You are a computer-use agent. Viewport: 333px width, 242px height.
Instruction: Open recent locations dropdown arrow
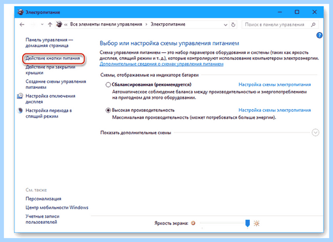(42, 24)
